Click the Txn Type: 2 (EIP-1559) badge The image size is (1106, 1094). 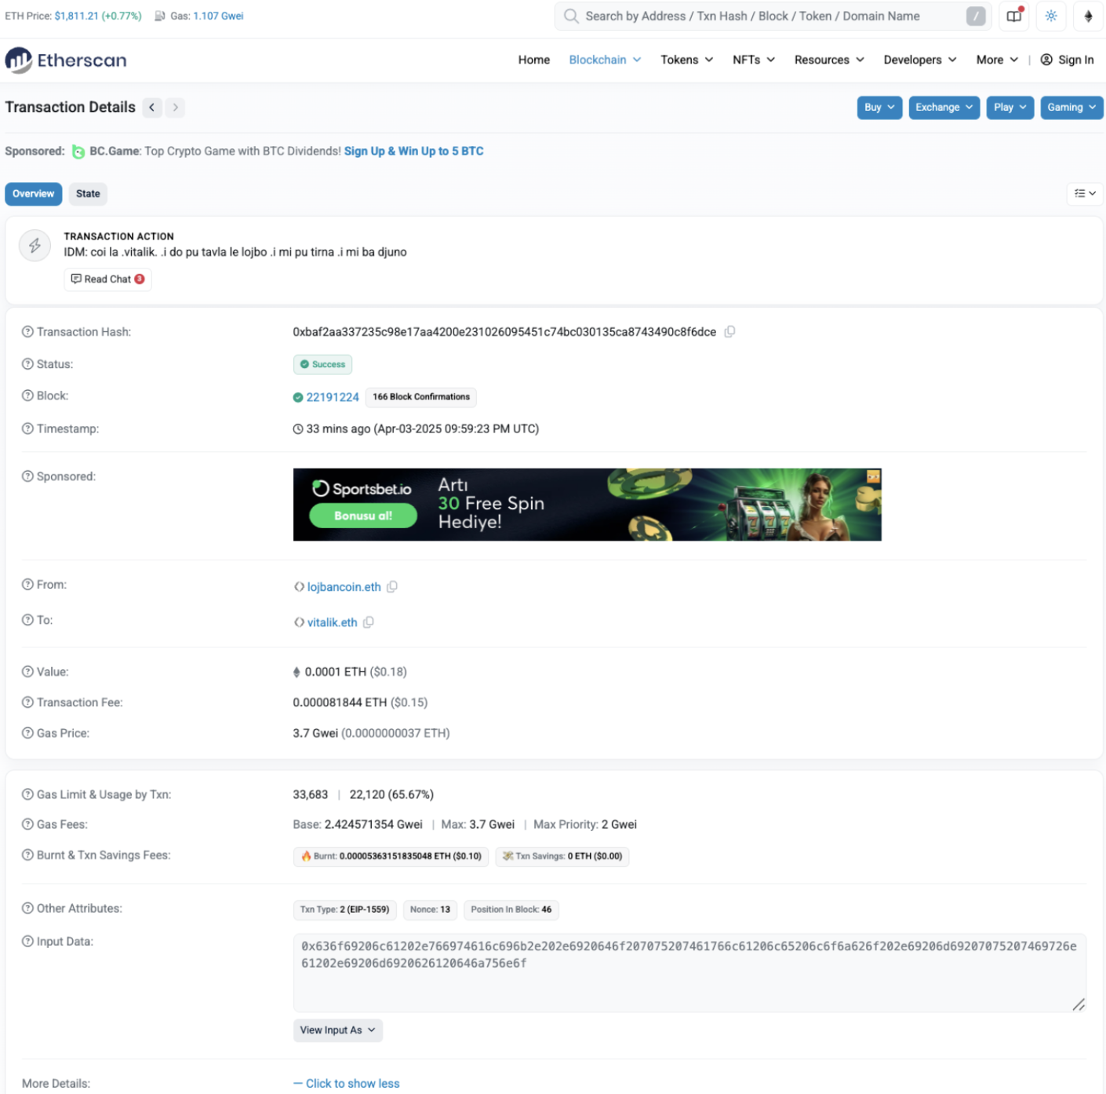coord(345,910)
